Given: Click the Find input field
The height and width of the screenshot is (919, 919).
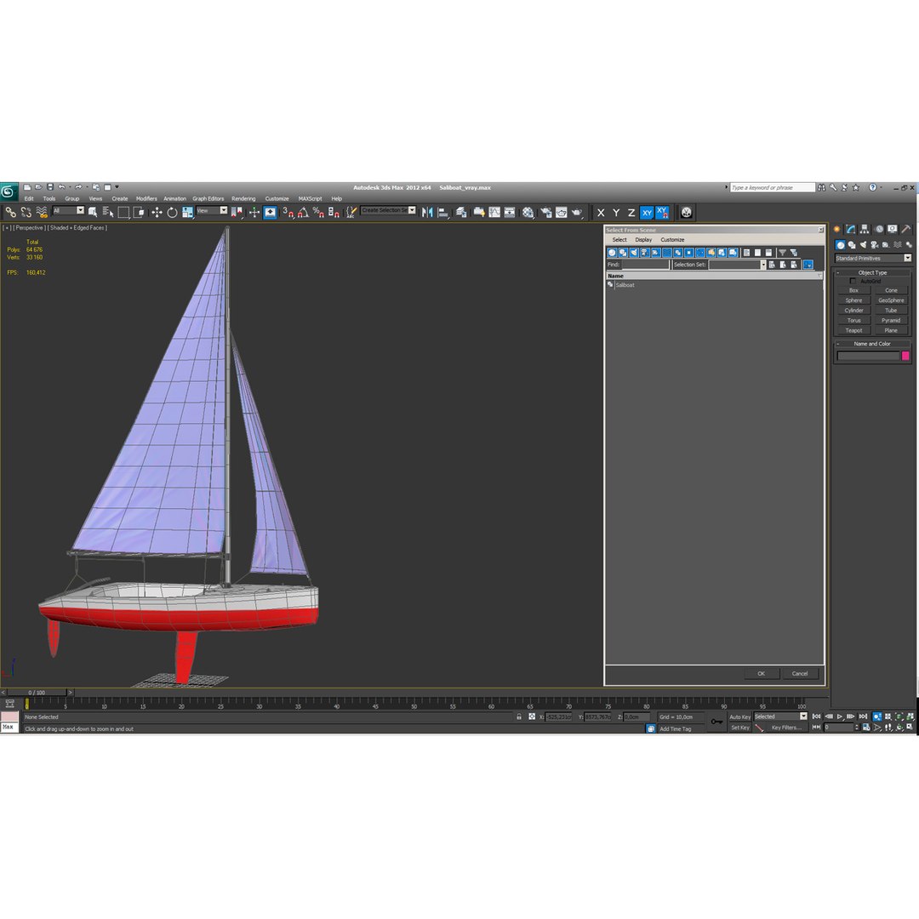Looking at the screenshot, I should (645, 265).
